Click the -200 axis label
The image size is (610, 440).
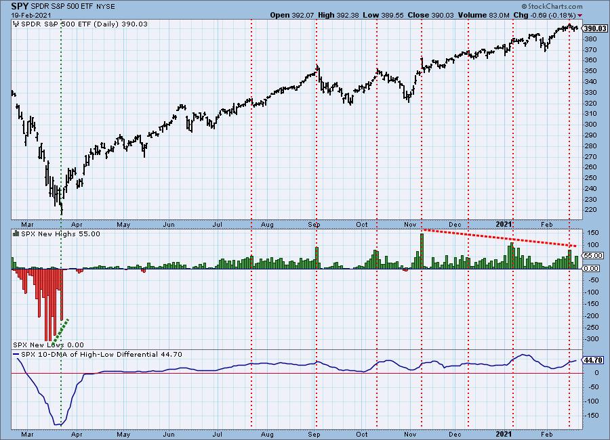(x=593, y=316)
